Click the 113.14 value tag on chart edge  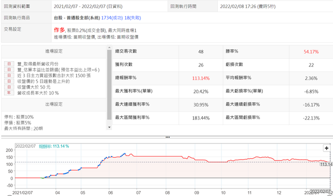[x=326, y=165]
